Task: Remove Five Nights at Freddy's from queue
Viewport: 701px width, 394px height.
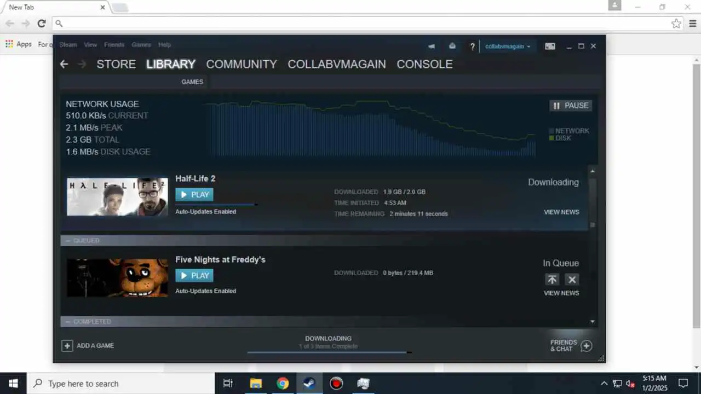Action: 572,280
